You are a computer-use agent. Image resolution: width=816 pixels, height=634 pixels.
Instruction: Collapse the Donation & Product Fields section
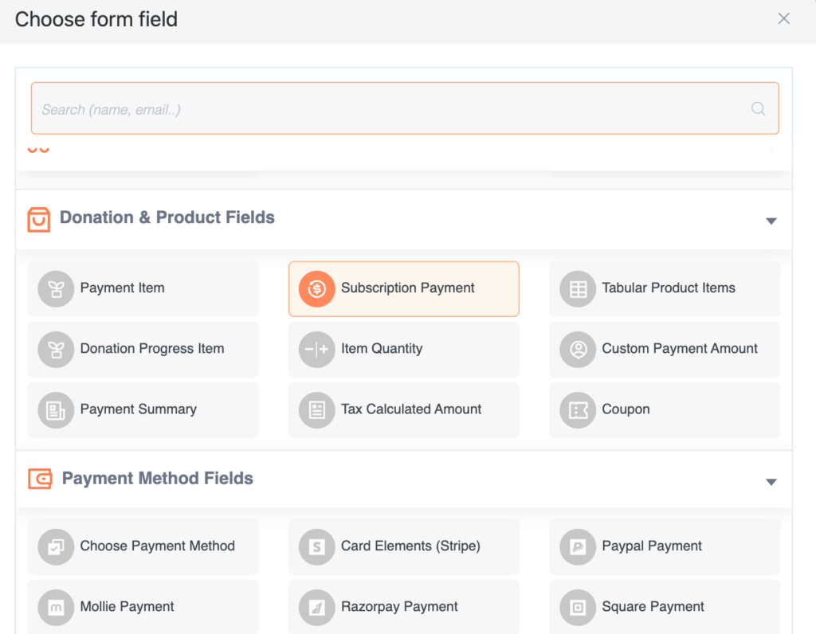pos(771,221)
